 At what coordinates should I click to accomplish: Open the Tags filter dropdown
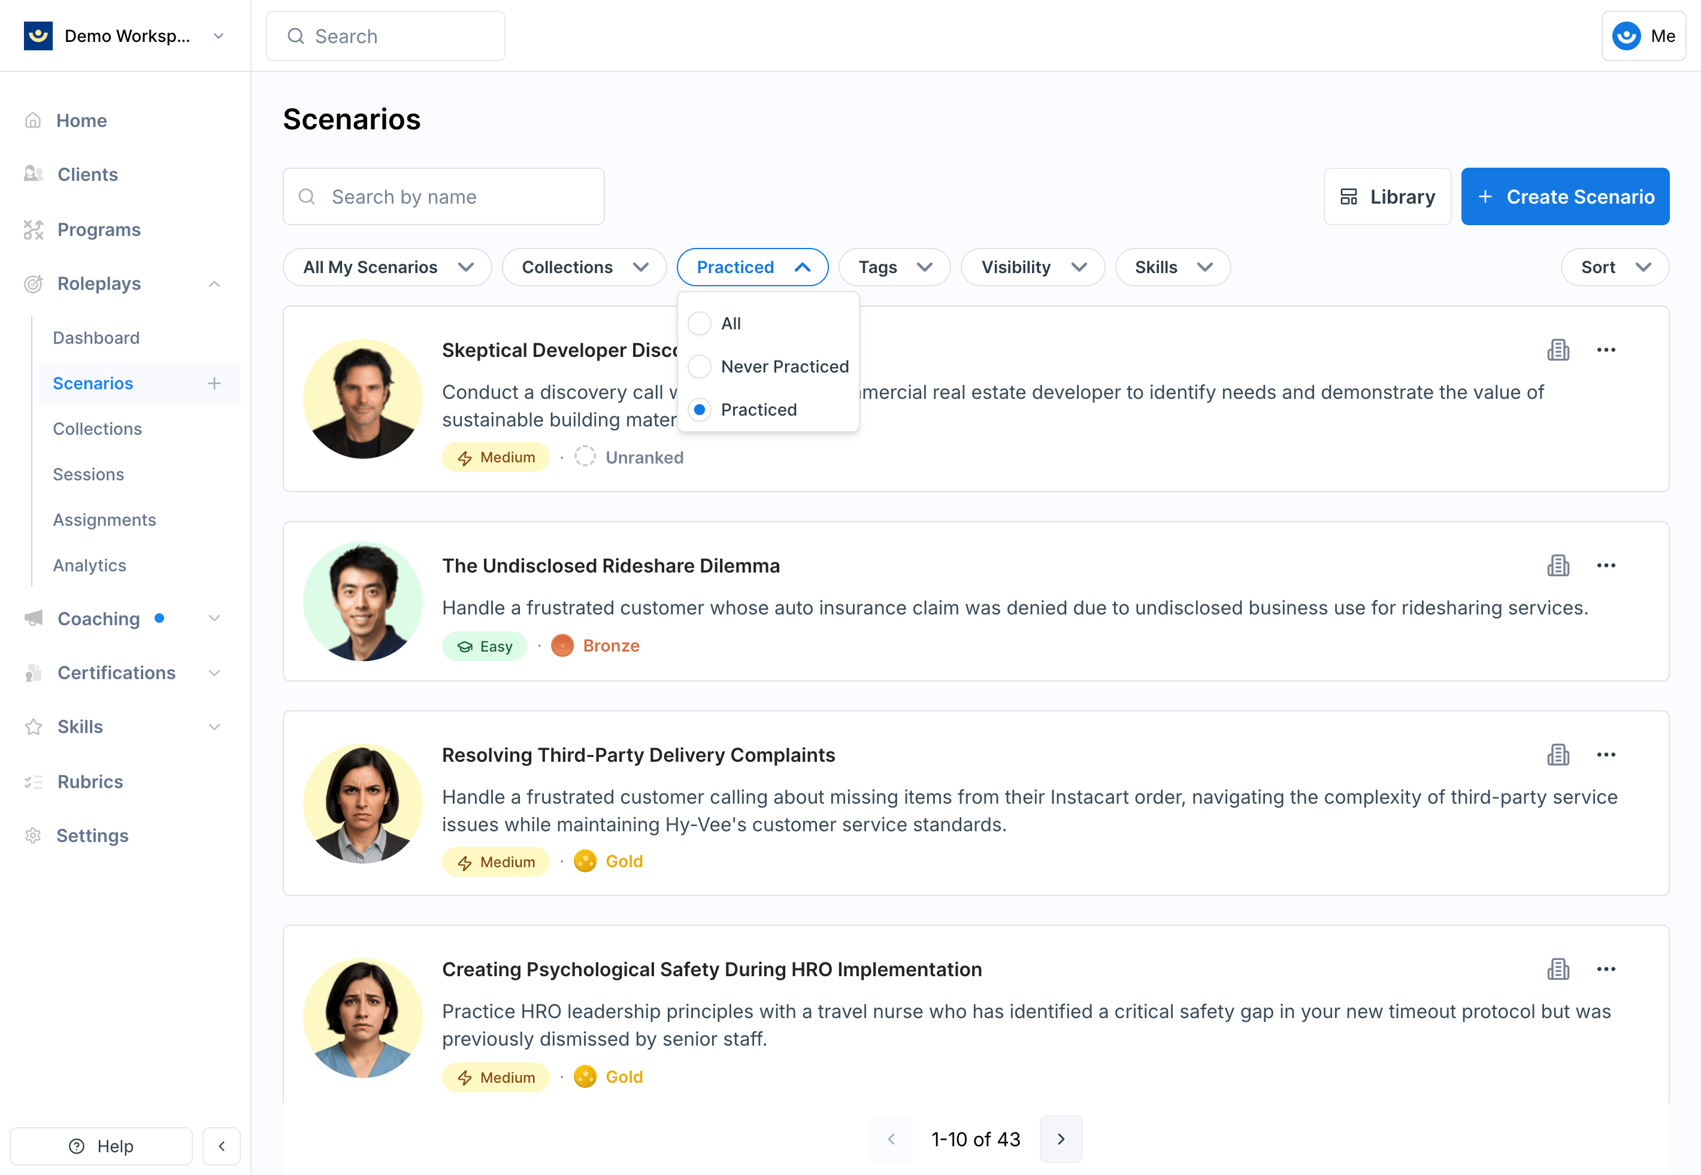pyautogui.click(x=895, y=267)
